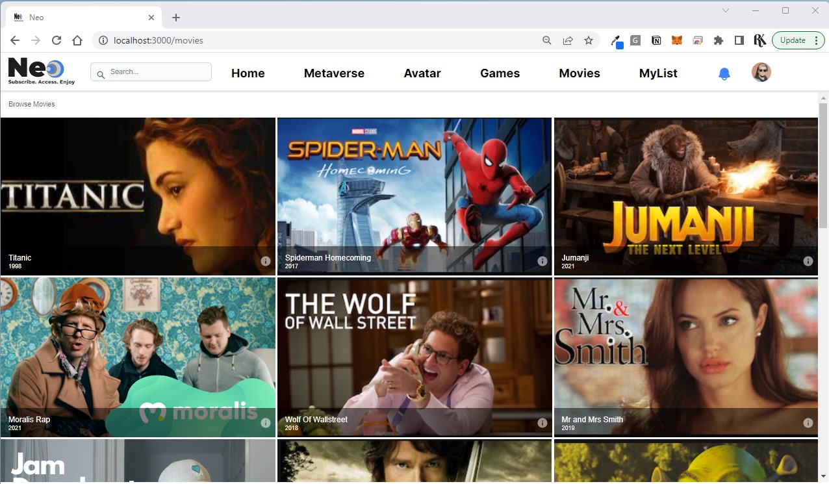Click the Browse Movies label

point(31,104)
